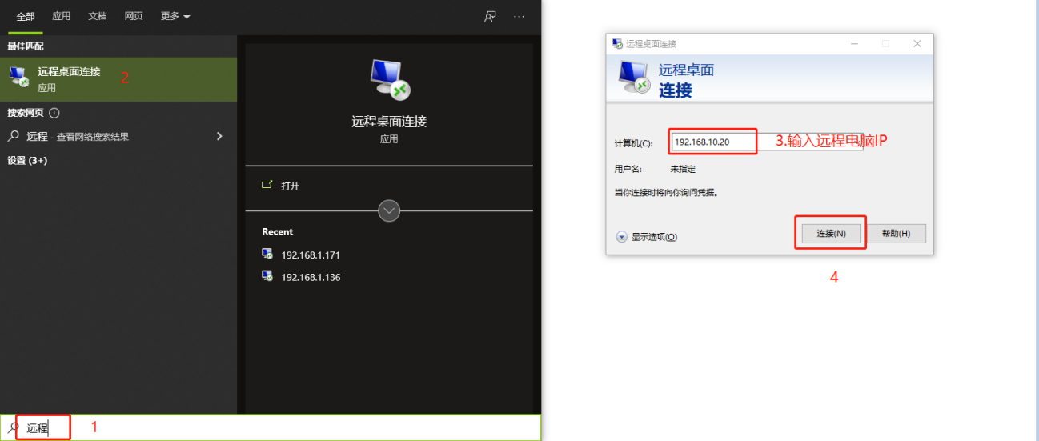Click the search box containing 远程
Image resolution: width=1039 pixels, height=441 pixels.
(x=271, y=427)
